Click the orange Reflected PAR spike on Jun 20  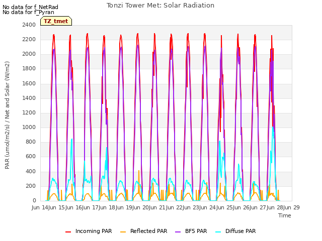(139, 171)
